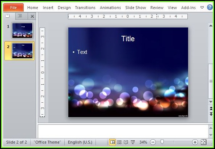Start Slide Show from status bar icon

(x=133, y=142)
